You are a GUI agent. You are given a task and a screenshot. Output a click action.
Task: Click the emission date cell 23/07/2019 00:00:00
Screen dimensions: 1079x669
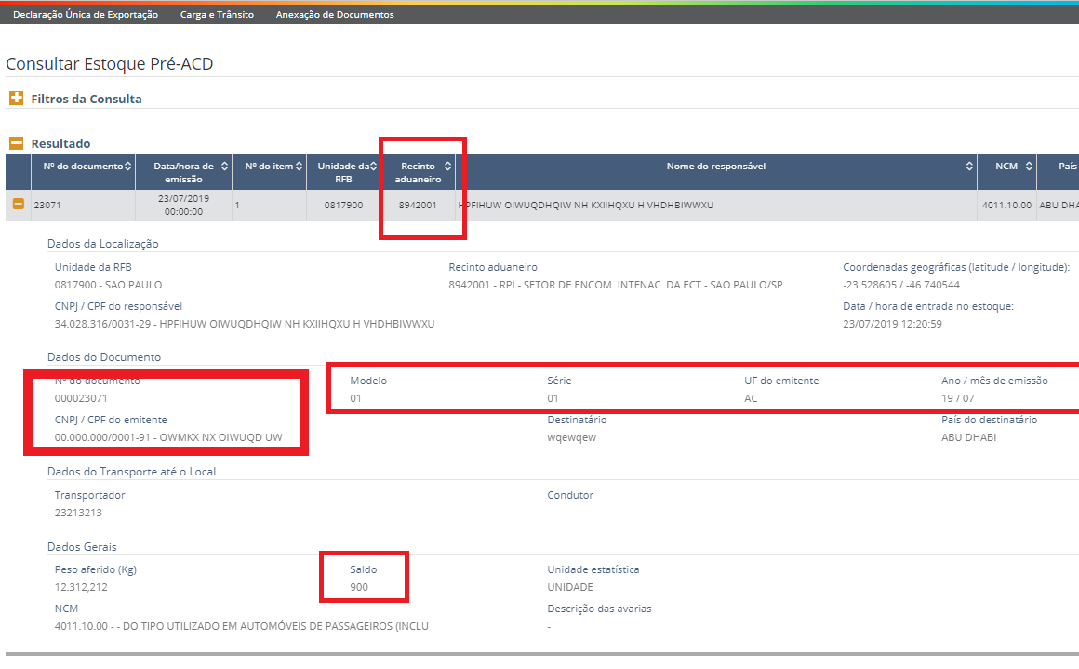click(x=183, y=206)
